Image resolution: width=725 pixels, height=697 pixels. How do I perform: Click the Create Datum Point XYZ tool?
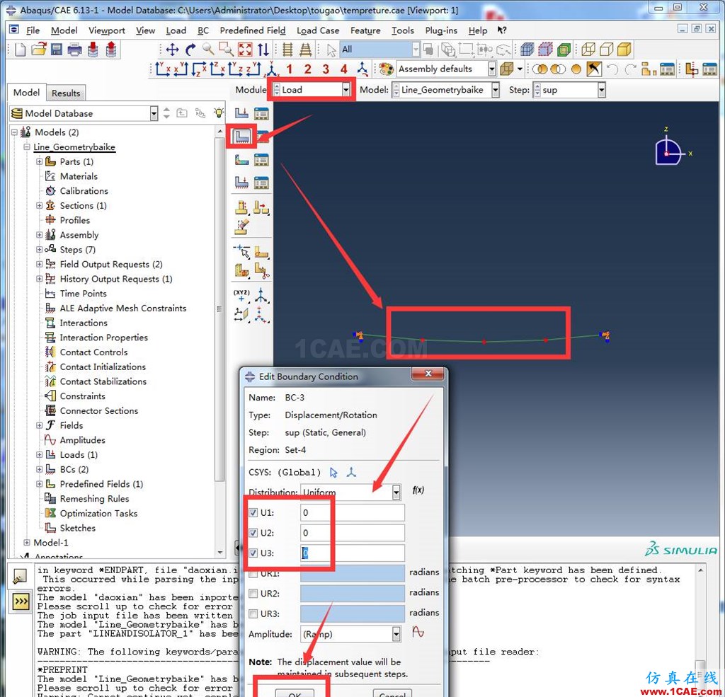coord(241,295)
